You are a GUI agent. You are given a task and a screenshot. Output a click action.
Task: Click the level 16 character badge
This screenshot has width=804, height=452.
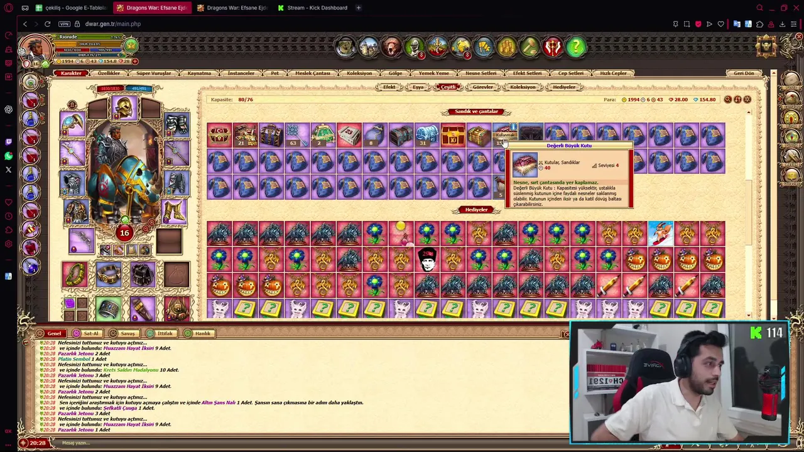(124, 233)
